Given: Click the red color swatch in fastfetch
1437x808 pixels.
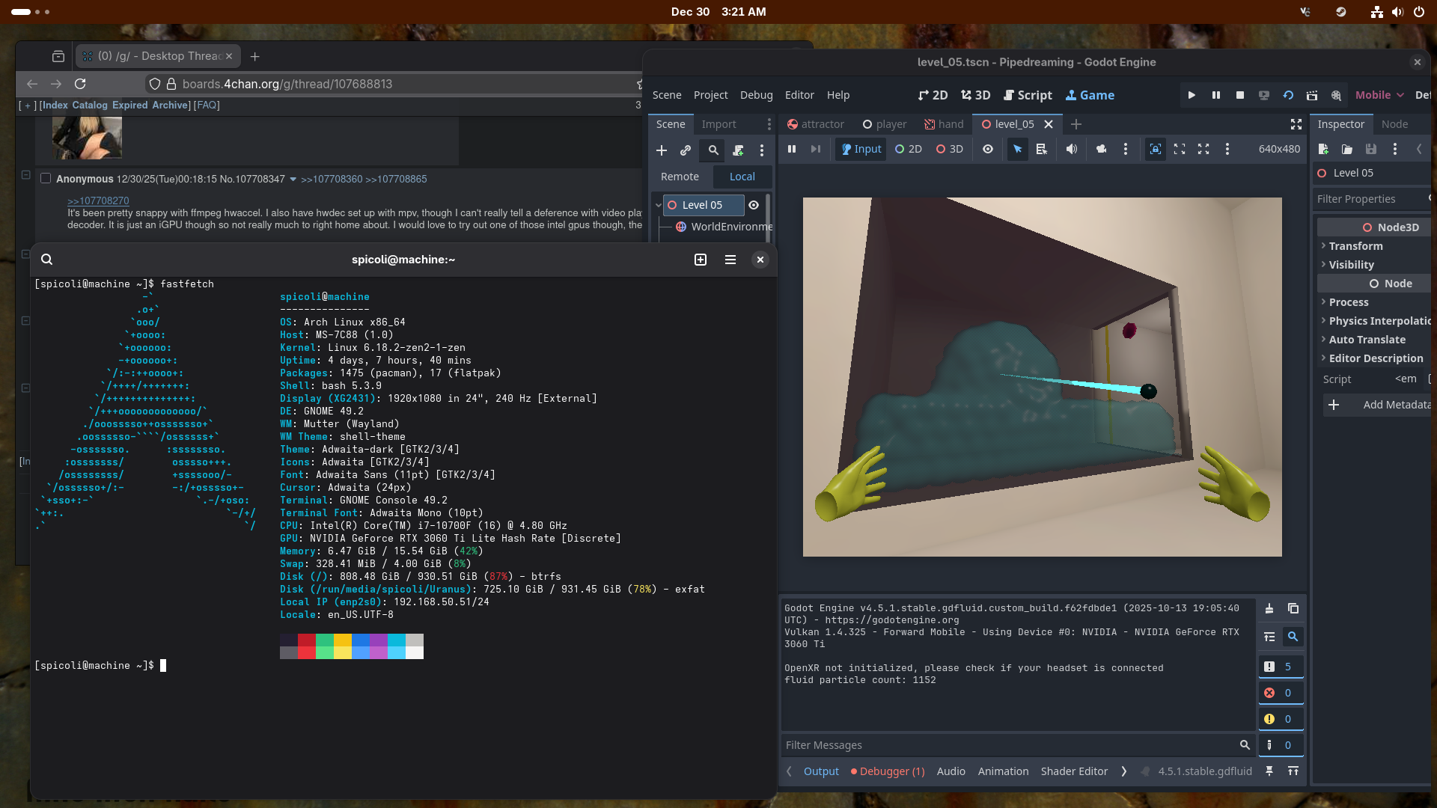Looking at the screenshot, I should (306, 640).
